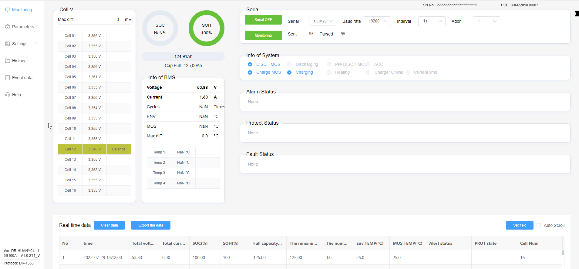Click the Cell 01 row label
This screenshot has width=579, height=269.
point(70,36)
